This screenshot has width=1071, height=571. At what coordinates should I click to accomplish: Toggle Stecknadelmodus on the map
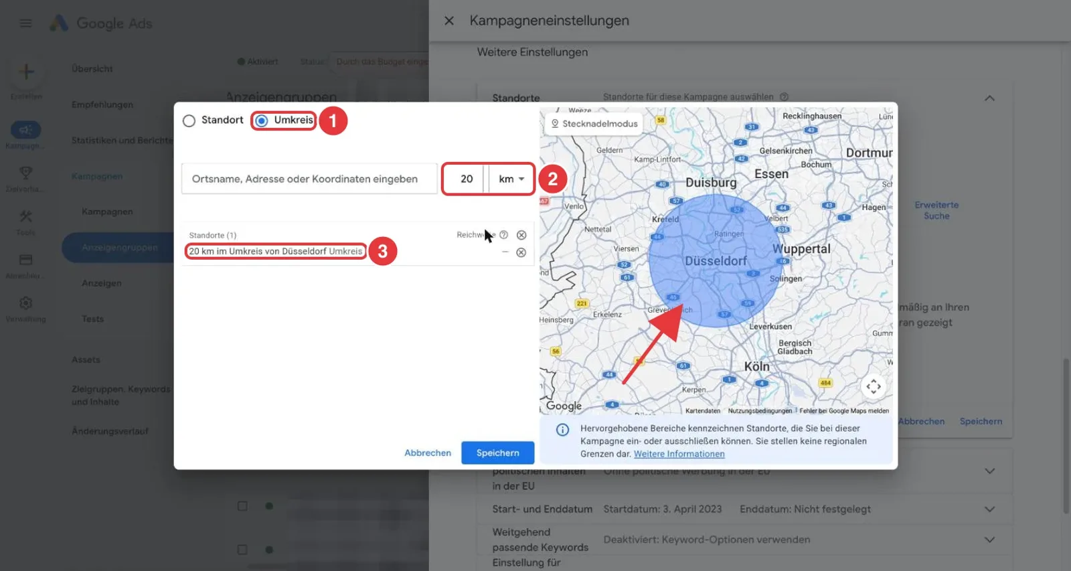(x=594, y=124)
